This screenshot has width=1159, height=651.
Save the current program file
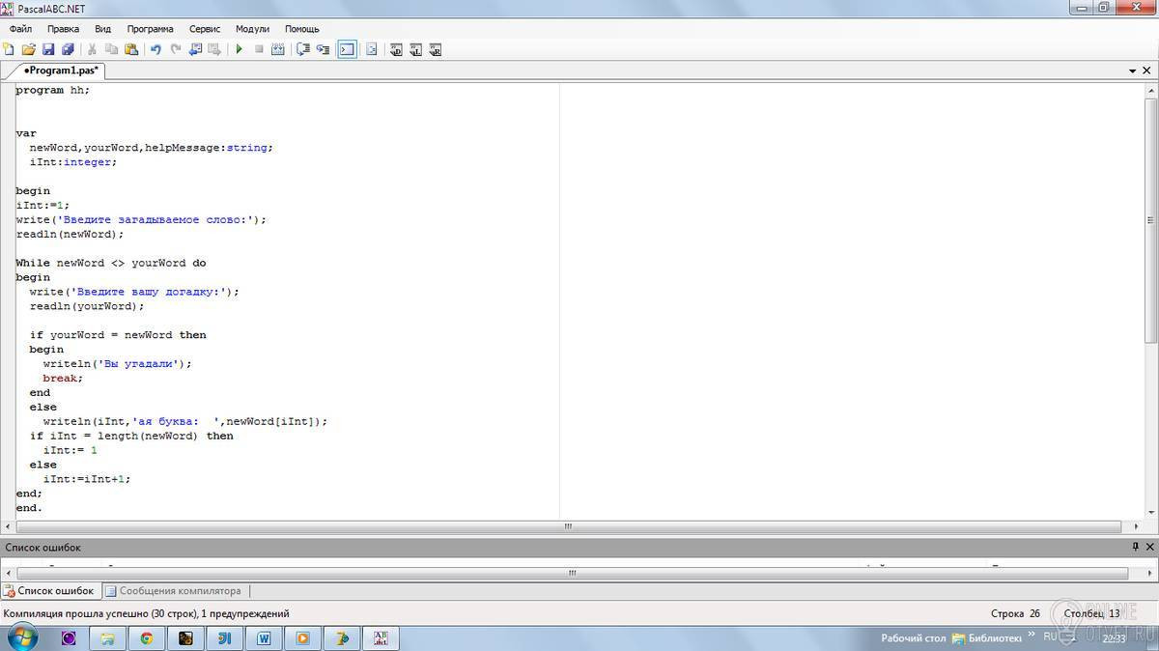(47, 49)
